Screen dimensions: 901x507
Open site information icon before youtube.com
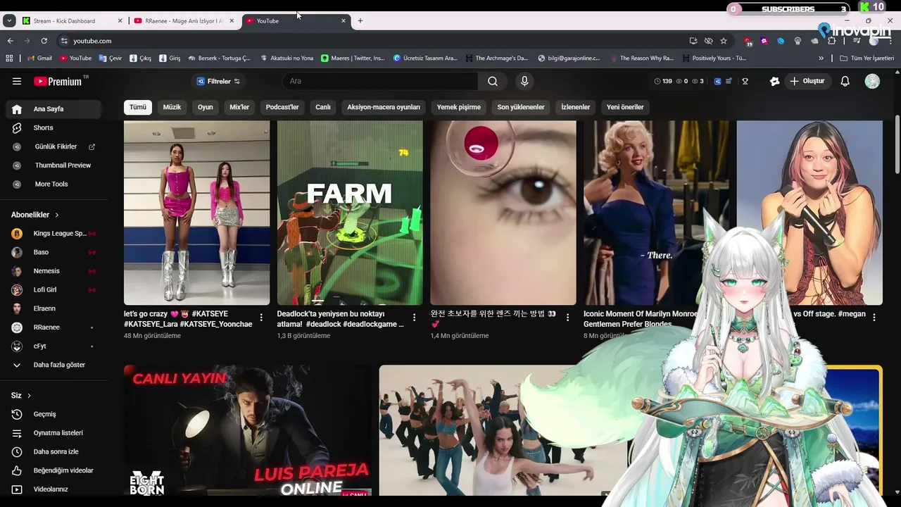[64, 41]
